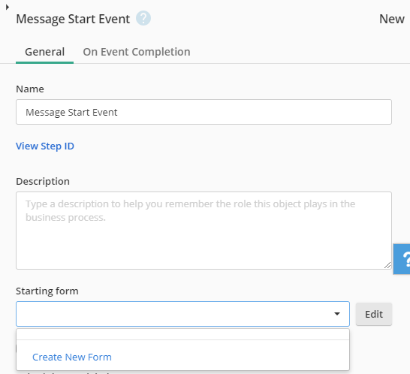Click the Name field label
410x374 pixels.
click(x=30, y=89)
